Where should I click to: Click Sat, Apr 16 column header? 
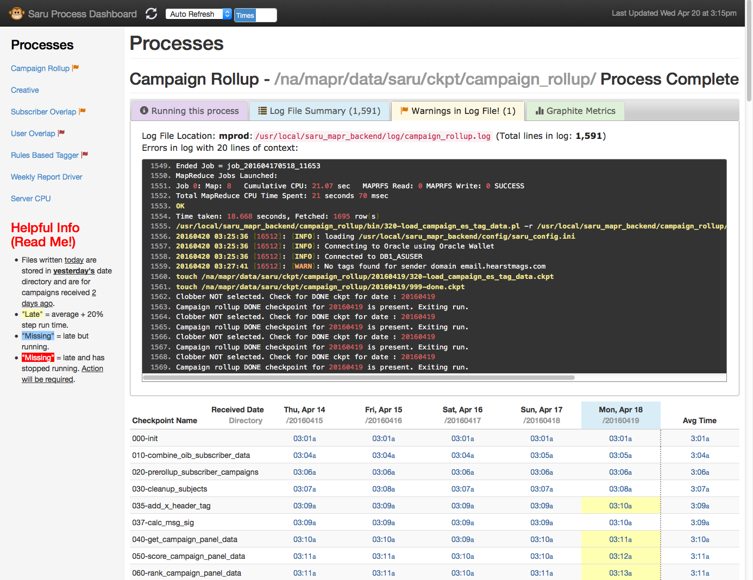click(x=462, y=415)
